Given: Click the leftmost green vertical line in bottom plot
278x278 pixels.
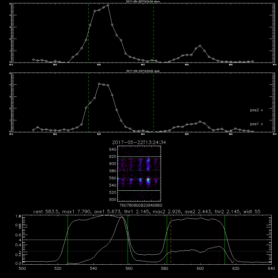Looking at the screenshot, I should pos(68,240).
